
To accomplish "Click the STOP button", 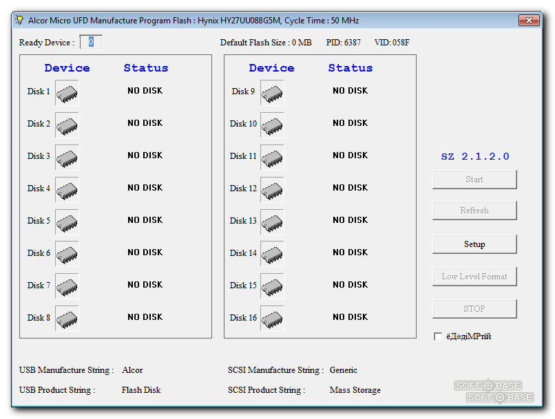I will click(474, 309).
